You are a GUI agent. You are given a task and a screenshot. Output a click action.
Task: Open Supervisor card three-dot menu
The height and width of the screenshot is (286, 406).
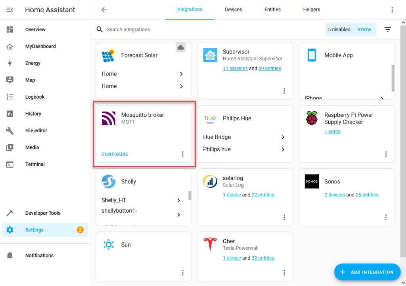[x=284, y=91]
